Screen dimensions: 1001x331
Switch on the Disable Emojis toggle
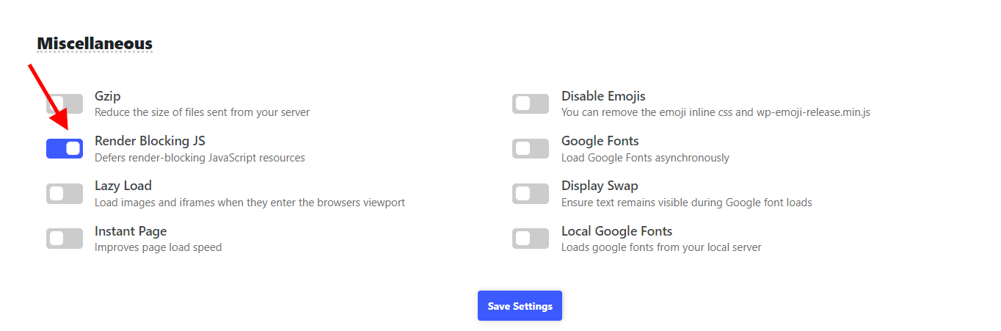531,103
